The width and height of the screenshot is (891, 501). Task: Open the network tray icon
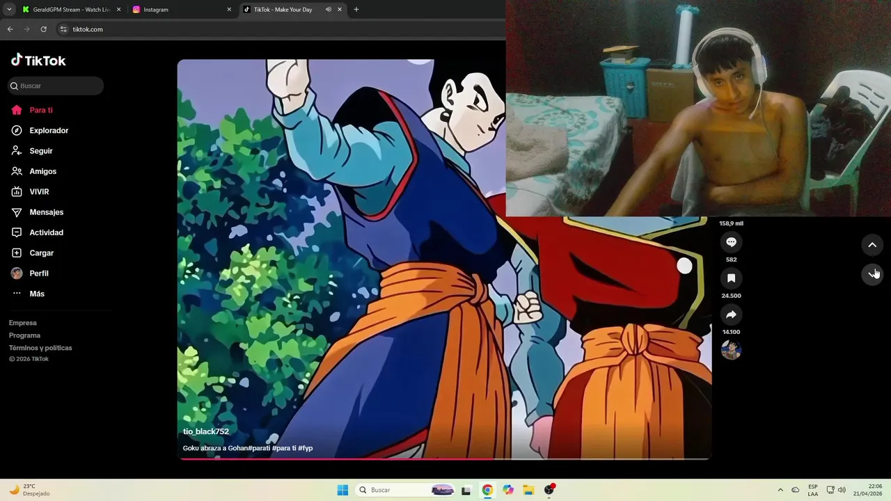click(x=830, y=490)
